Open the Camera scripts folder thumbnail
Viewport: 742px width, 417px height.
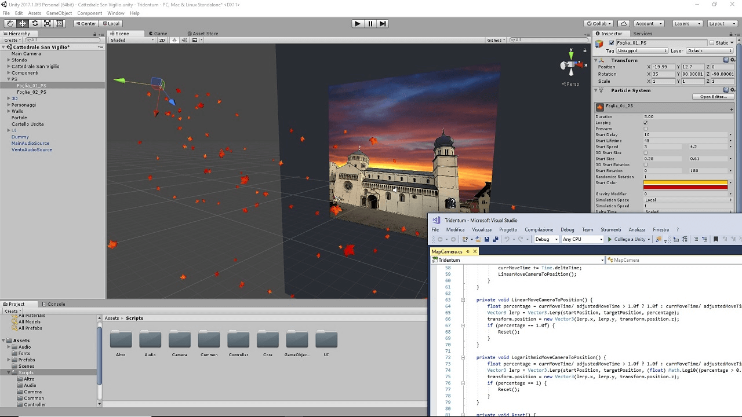tap(180, 340)
